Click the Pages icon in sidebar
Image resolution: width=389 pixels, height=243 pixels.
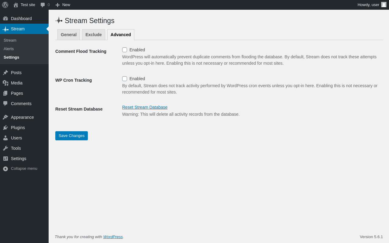click(5, 93)
